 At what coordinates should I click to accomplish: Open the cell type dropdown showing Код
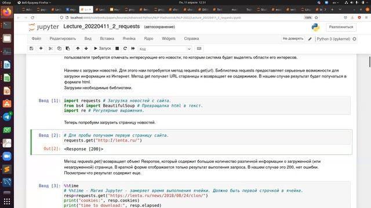165,49
